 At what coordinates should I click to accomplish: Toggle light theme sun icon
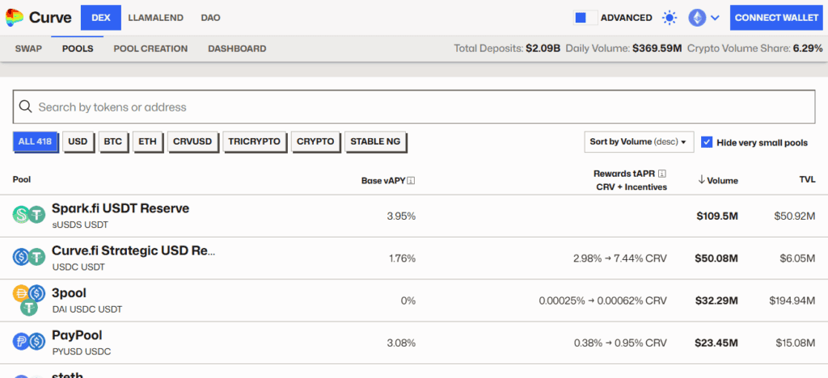[x=670, y=18]
